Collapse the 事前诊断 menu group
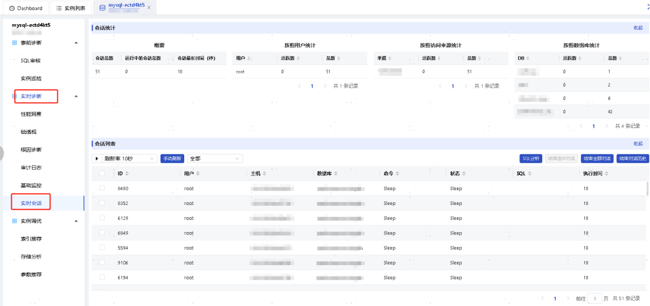This screenshot has width=650, height=306. (76, 43)
